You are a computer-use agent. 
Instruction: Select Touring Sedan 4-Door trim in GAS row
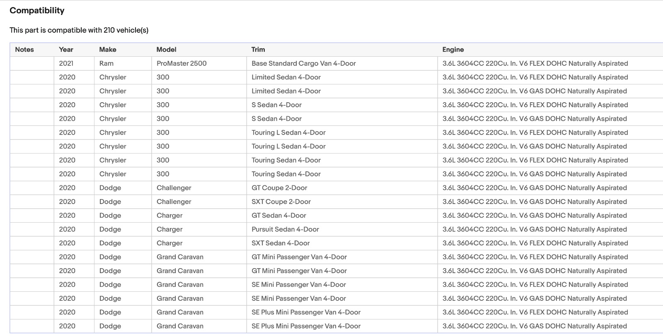(x=286, y=174)
